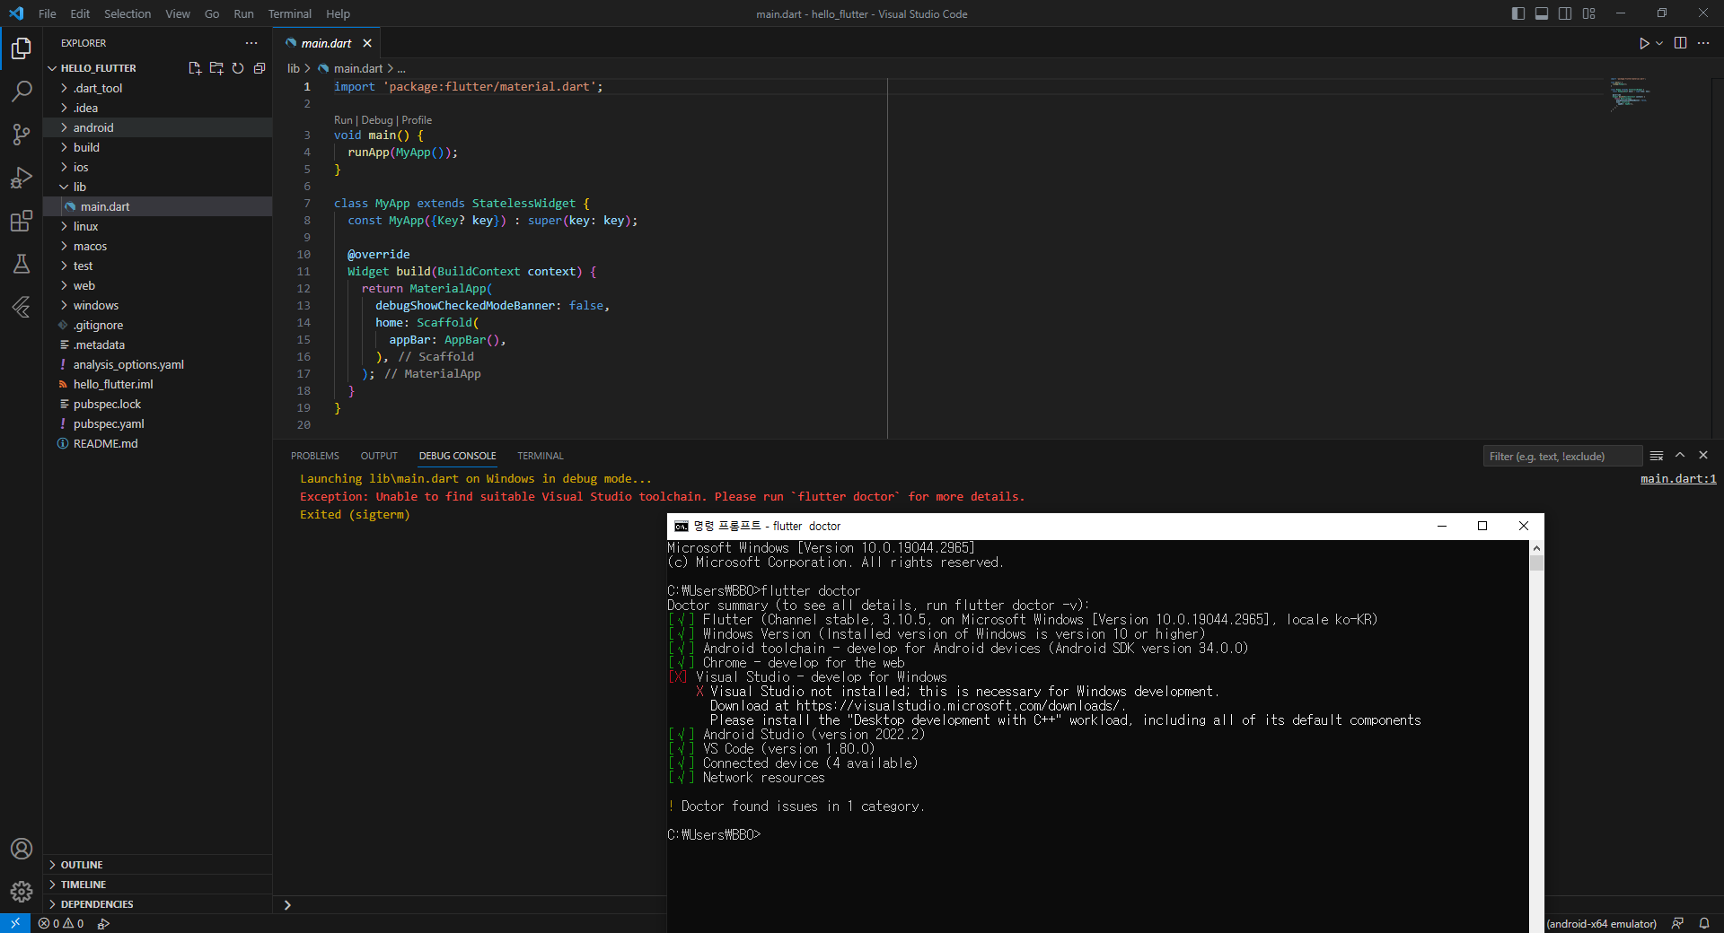Click lib in the breadcrumb path
Viewport: 1724px width, 933px height.
pos(294,68)
